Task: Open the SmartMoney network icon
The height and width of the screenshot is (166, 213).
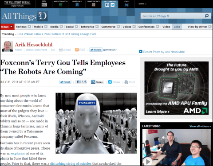Action: [x=94, y=5]
